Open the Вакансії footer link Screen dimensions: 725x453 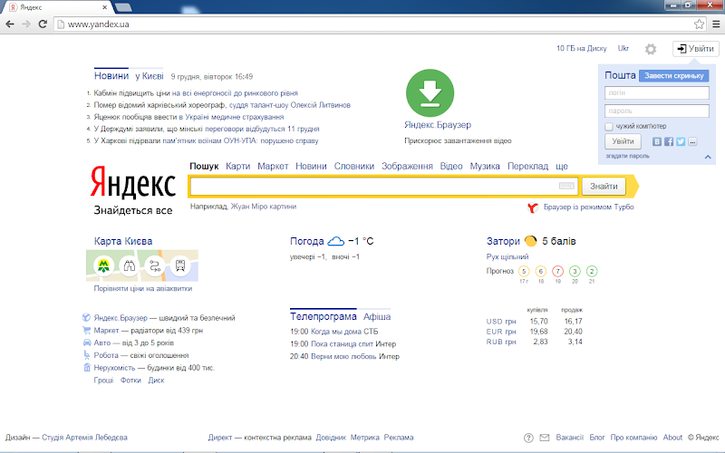[x=570, y=438]
